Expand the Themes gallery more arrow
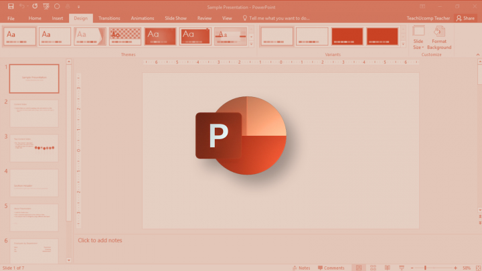482x271 pixels. tap(251, 44)
